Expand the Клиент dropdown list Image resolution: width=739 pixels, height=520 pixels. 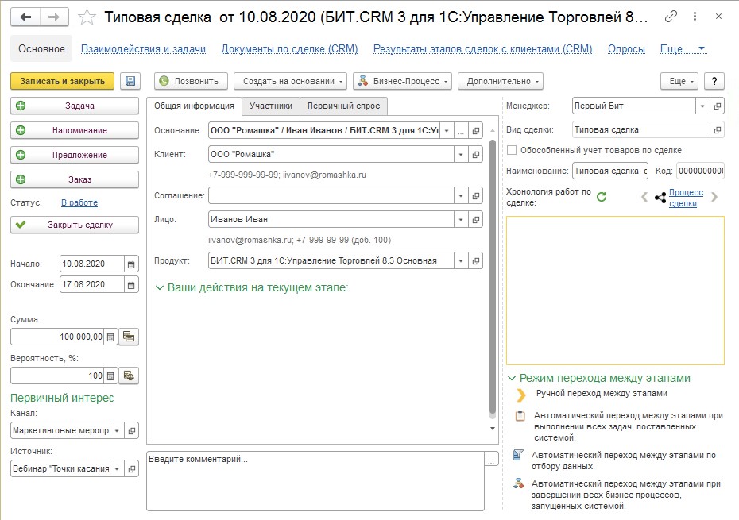point(461,154)
